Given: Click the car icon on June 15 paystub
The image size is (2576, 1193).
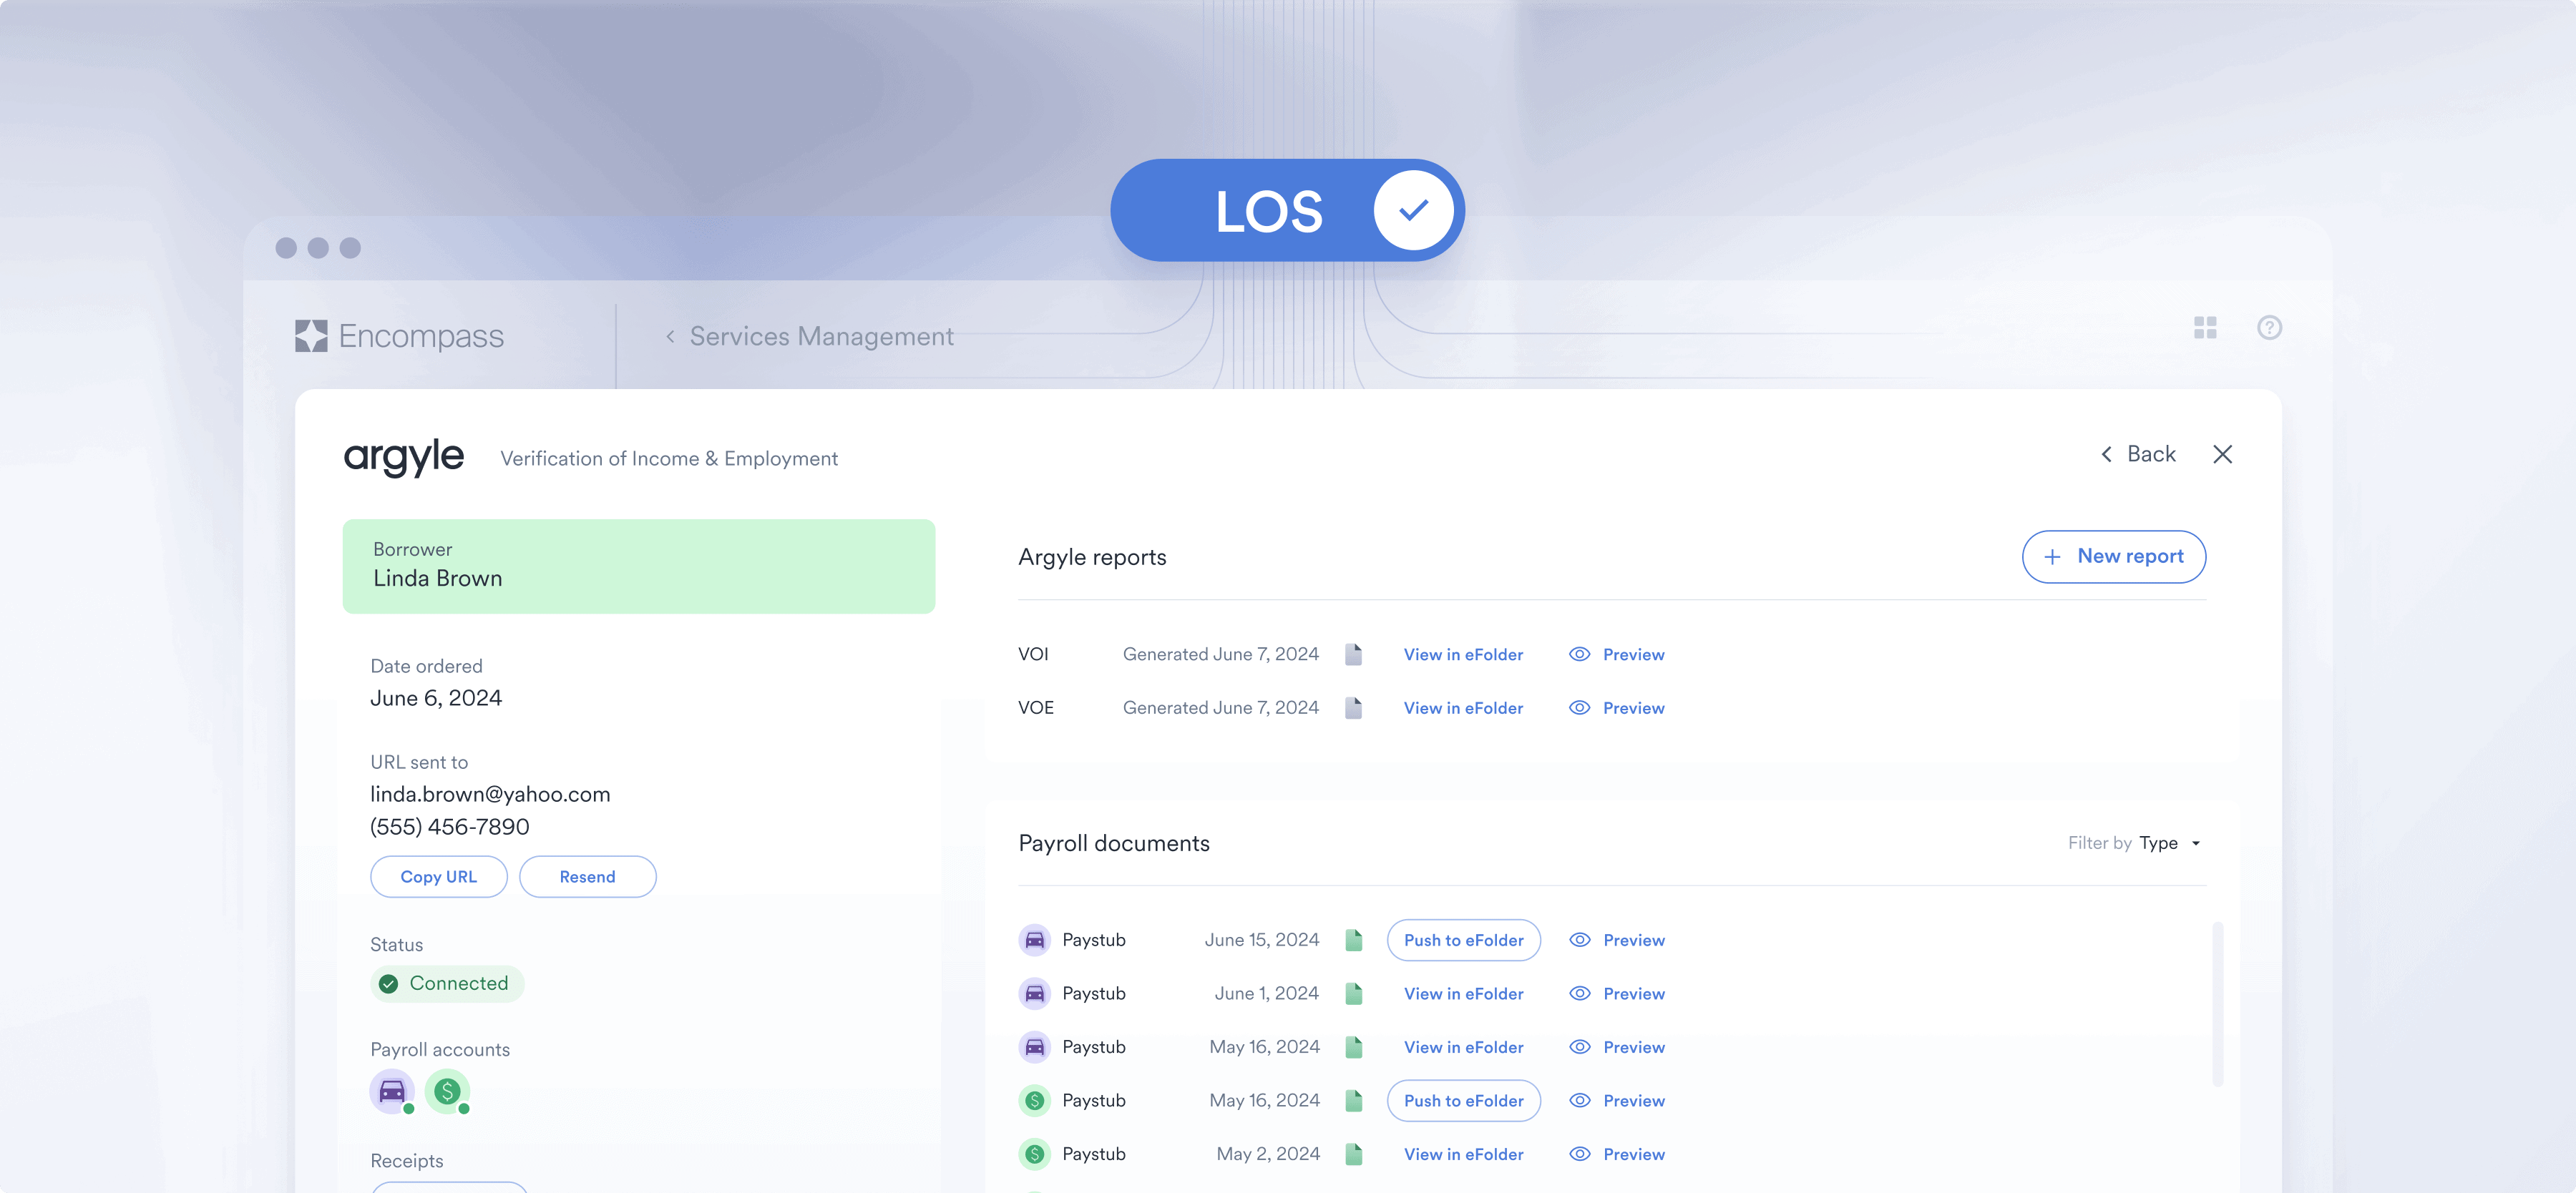Looking at the screenshot, I should click(x=1034, y=941).
